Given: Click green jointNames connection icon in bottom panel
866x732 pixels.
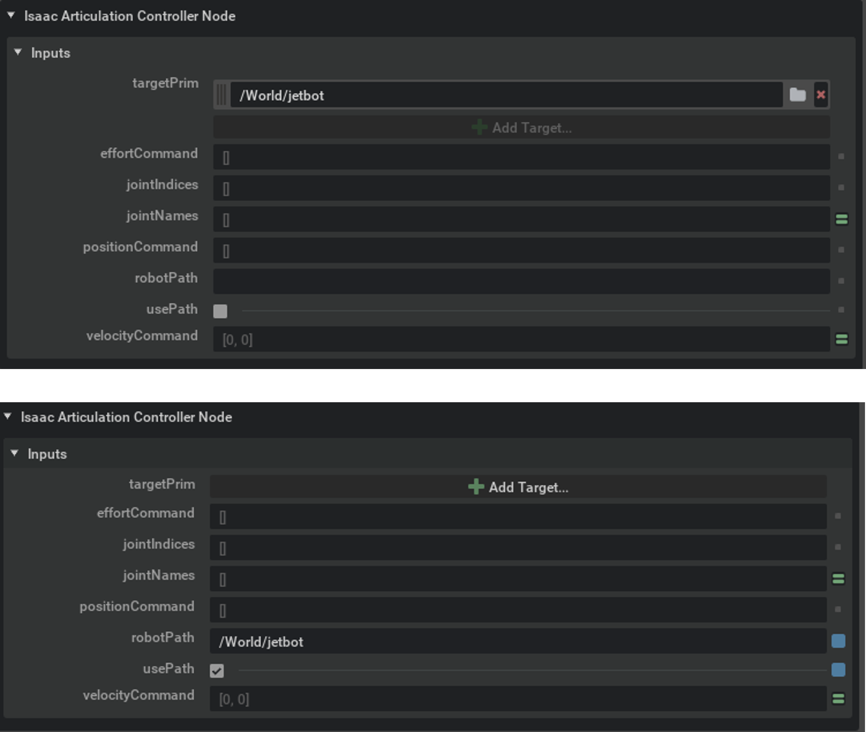Looking at the screenshot, I should pyautogui.click(x=838, y=578).
